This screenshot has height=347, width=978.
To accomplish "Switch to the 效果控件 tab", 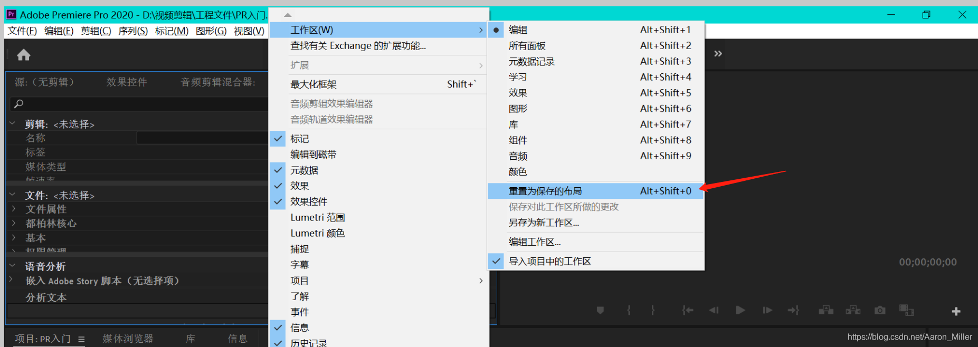I will (x=127, y=82).
